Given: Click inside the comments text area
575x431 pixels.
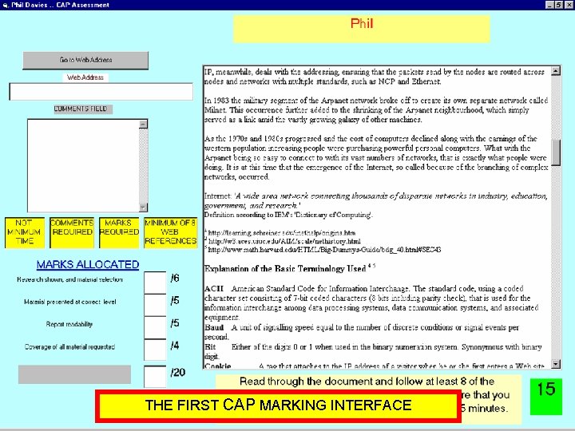Looking at the screenshot, I should 83,165.
